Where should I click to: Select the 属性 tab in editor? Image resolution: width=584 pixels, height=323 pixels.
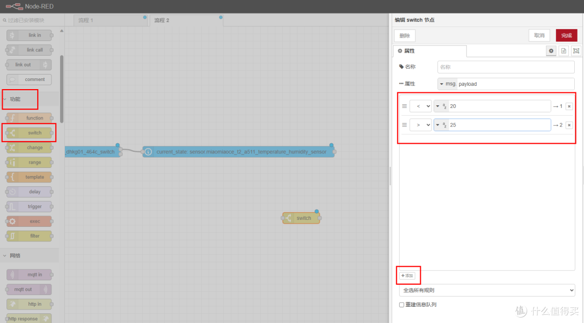click(x=429, y=51)
